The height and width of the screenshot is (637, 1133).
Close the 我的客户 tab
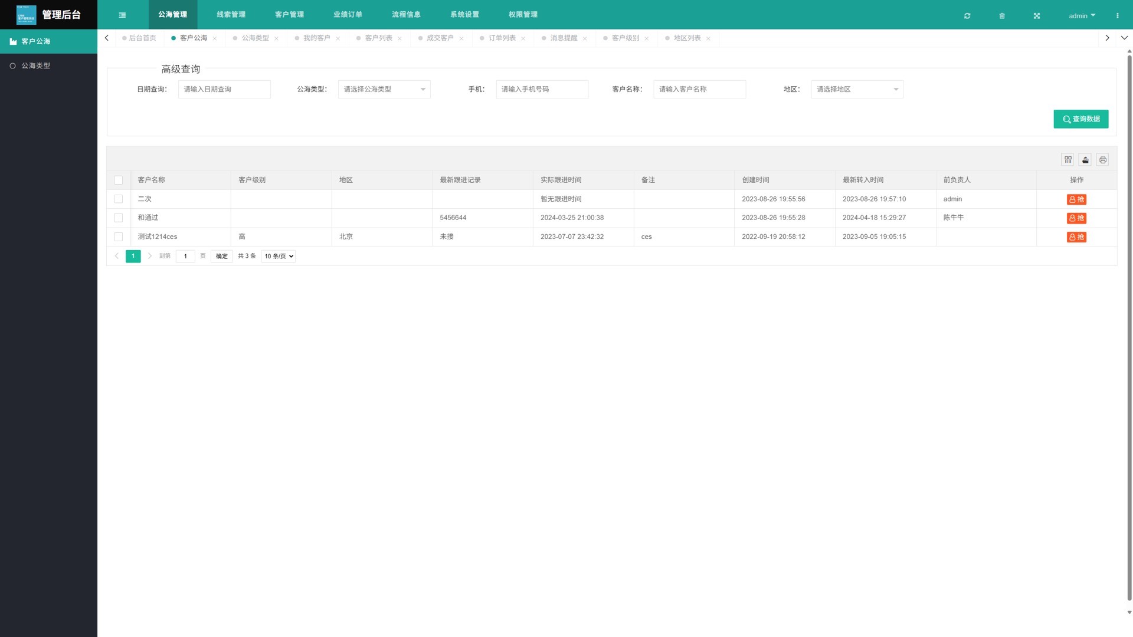pos(338,38)
